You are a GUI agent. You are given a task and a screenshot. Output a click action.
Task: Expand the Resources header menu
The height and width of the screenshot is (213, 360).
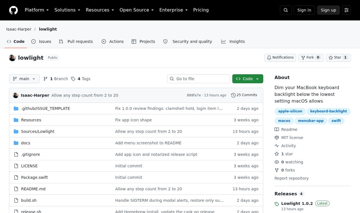point(100,10)
